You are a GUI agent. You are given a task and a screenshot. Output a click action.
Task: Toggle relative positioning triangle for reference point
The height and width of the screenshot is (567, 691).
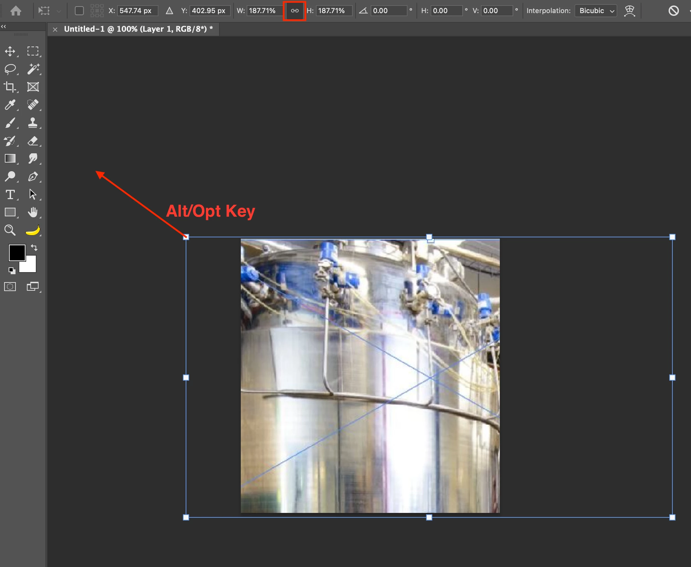pos(169,11)
